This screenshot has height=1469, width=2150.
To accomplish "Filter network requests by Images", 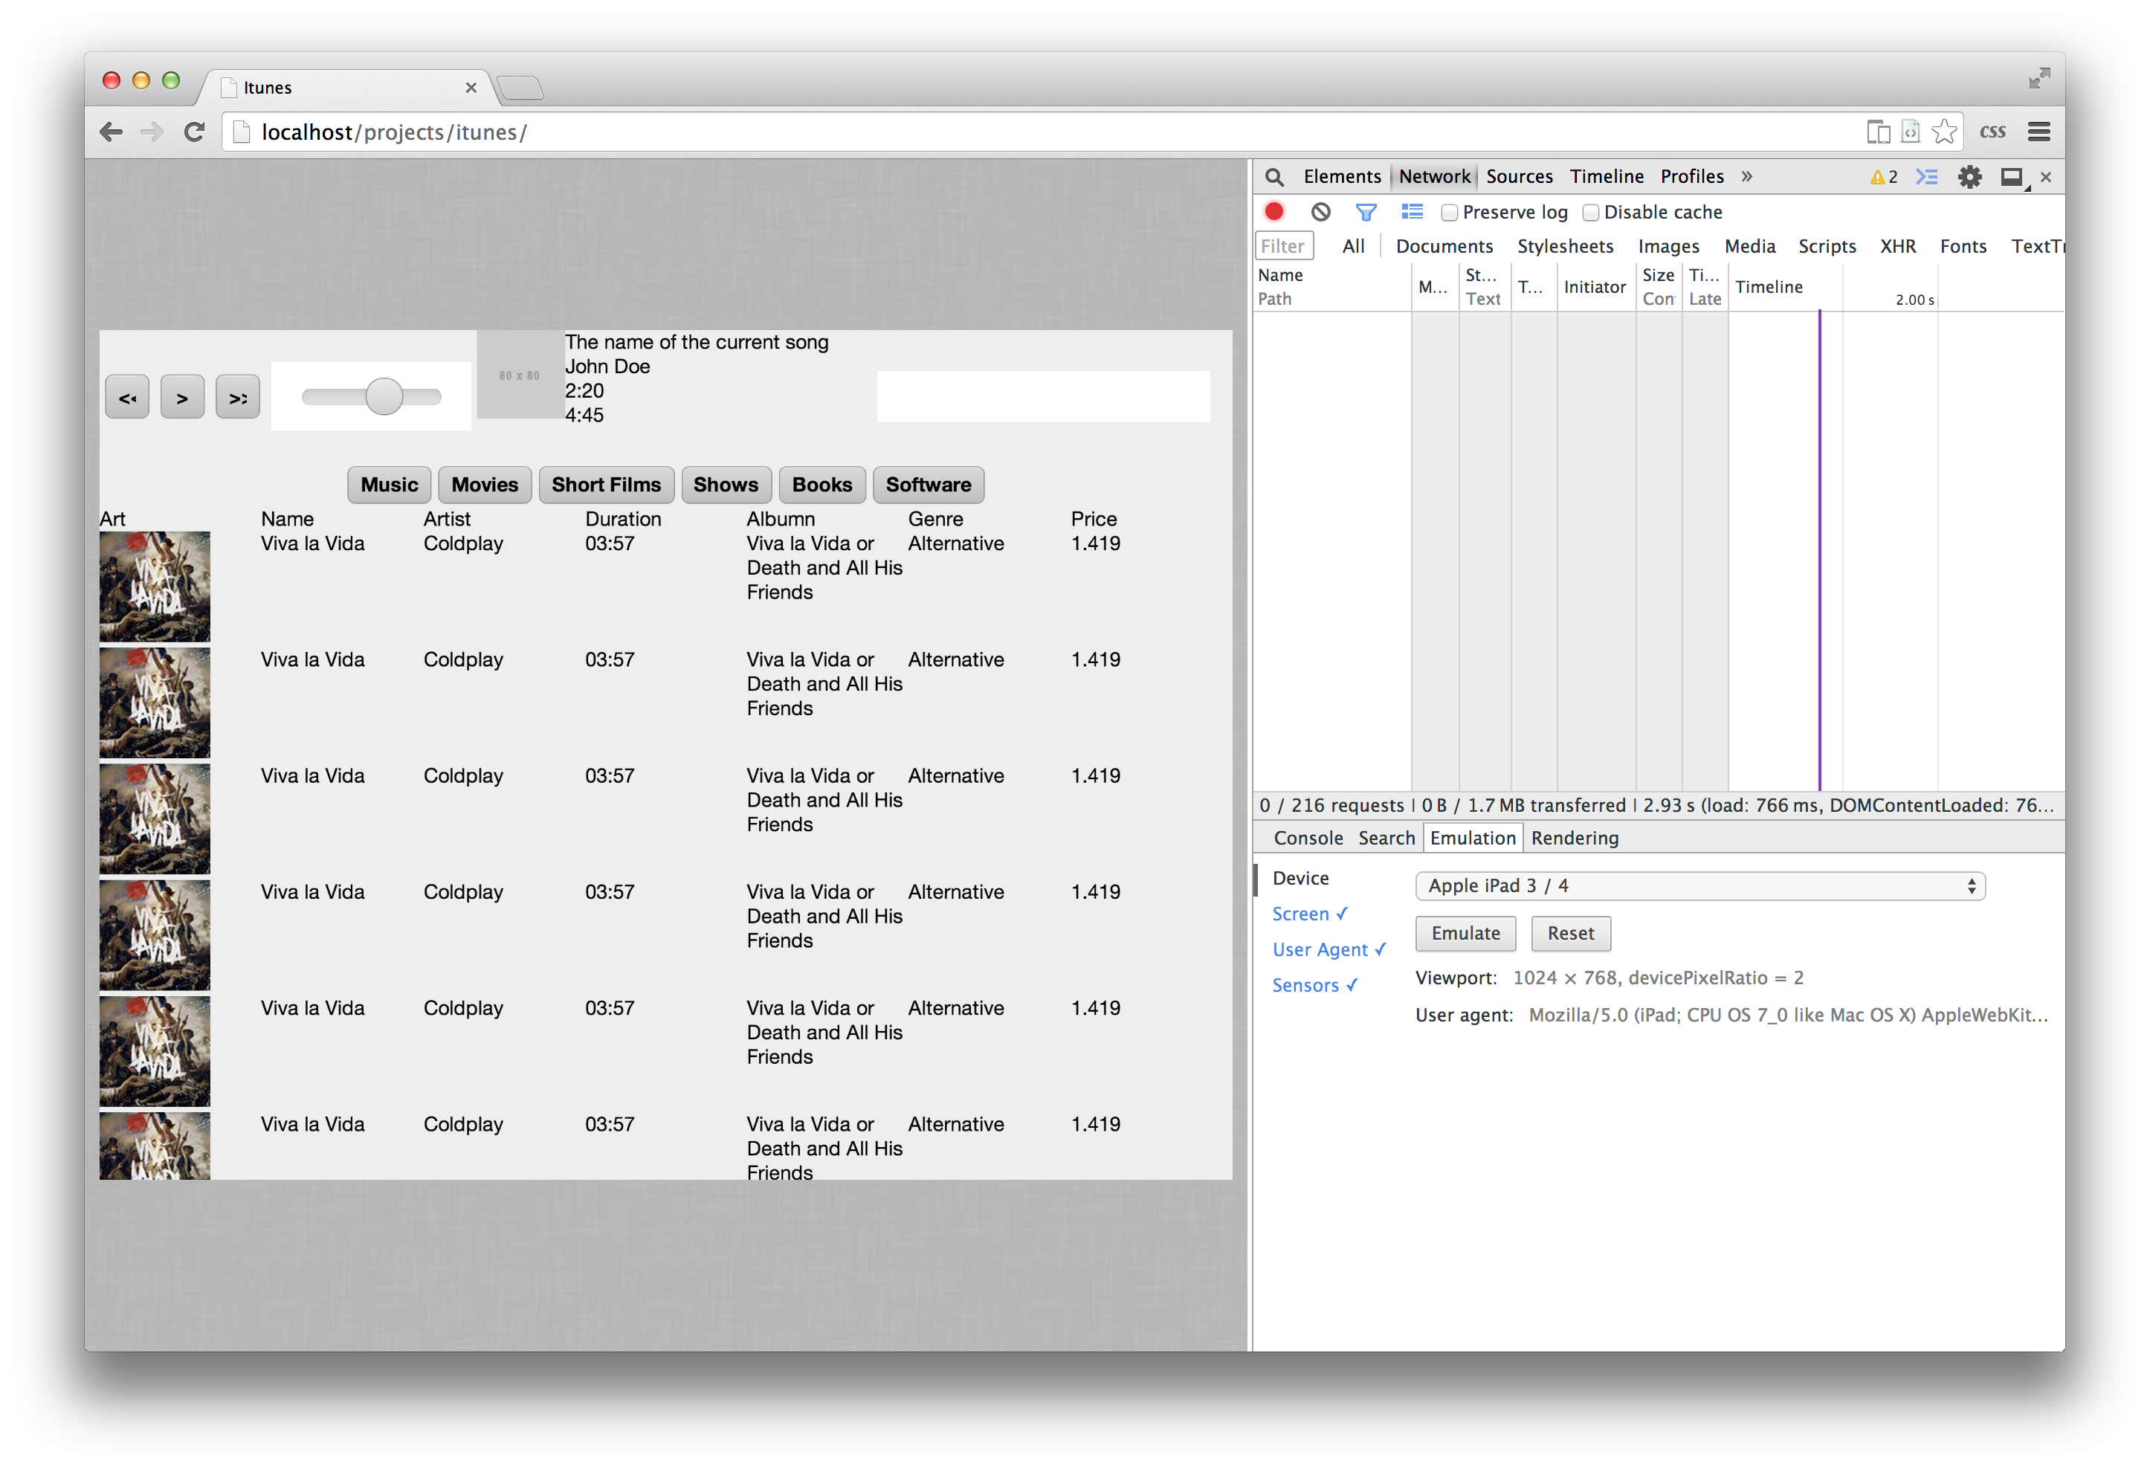I will [x=1668, y=246].
